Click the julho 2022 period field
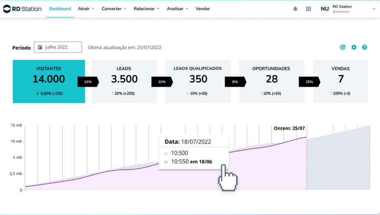Screen dimensions: 380x215 click(x=58, y=48)
